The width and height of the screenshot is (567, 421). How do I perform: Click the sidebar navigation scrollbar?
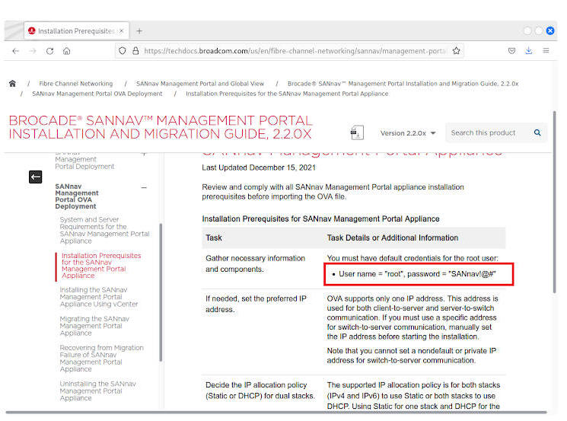(x=161, y=292)
